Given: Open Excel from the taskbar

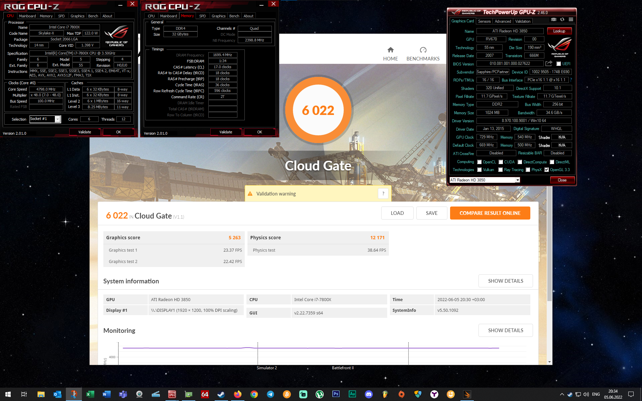Looking at the screenshot, I should coord(90,394).
